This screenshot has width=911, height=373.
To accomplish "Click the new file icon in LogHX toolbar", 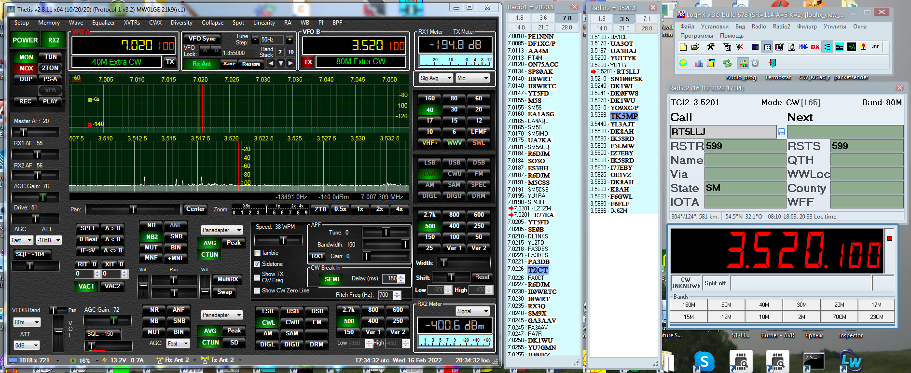I will point(683,47).
